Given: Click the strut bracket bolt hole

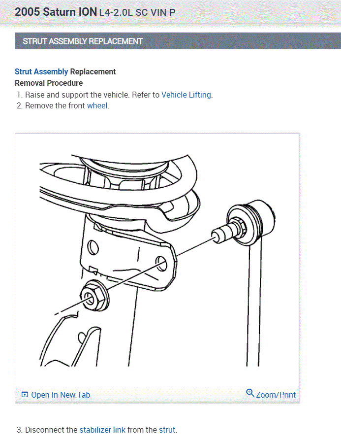Looking at the screenshot, I should [161, 263].
